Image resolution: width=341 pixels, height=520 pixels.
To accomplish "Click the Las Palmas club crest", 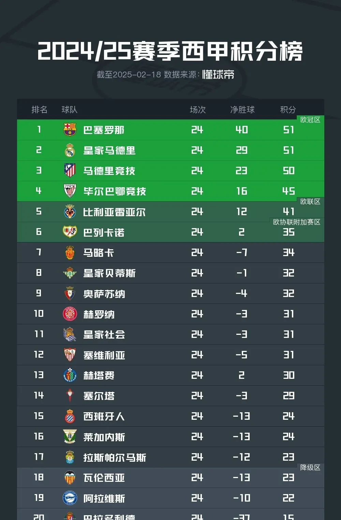I will click(x=70, y=457).
